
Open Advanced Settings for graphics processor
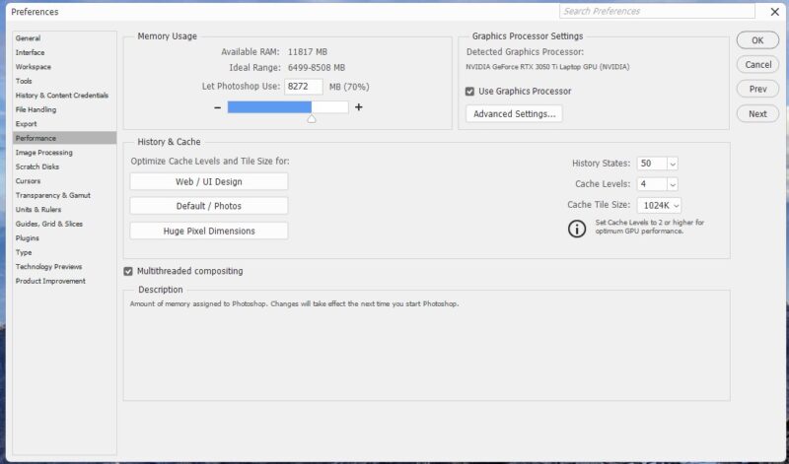pos(514,114)
